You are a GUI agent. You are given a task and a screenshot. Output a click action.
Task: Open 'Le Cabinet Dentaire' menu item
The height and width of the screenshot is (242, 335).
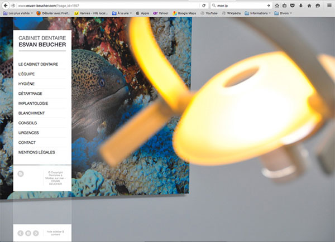pyautogui.click(x=38, y=64)
